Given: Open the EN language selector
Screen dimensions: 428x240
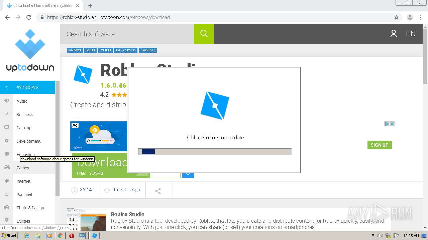Looking at the screenshot, I should (411, 33).
